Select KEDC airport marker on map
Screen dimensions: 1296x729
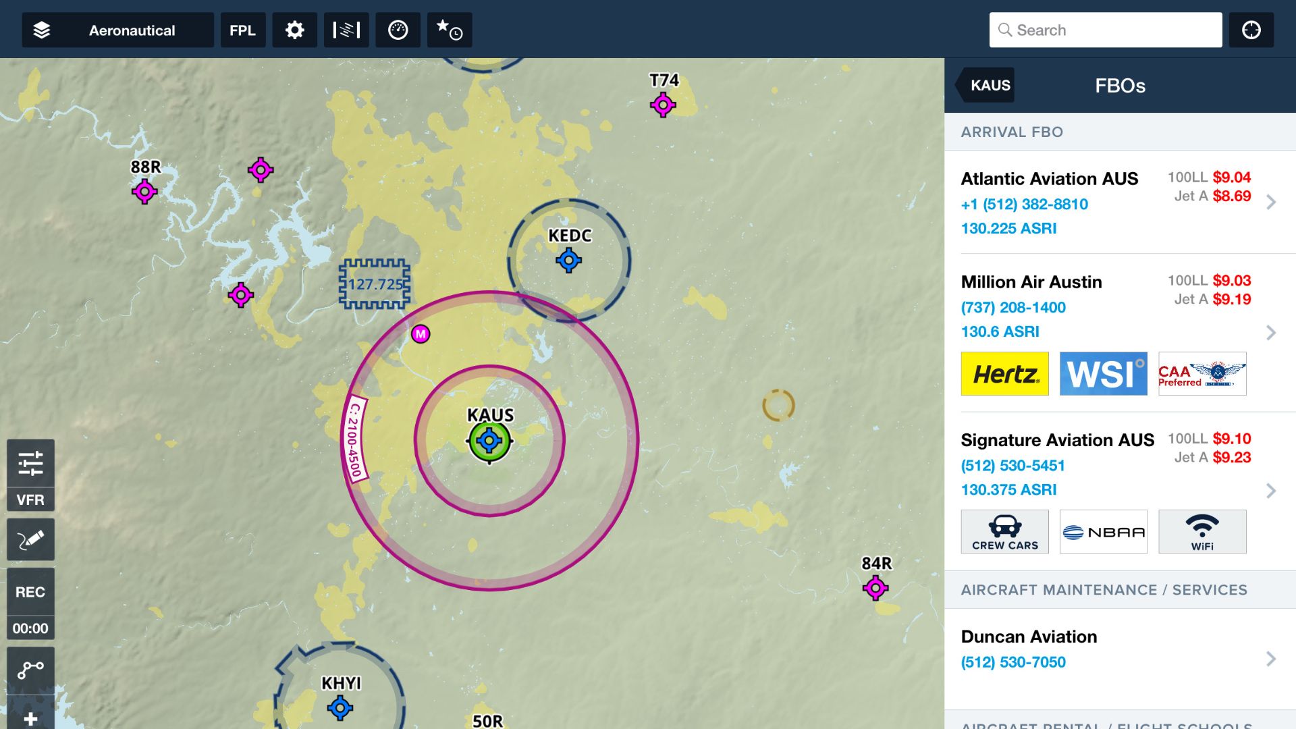[568, 260]
